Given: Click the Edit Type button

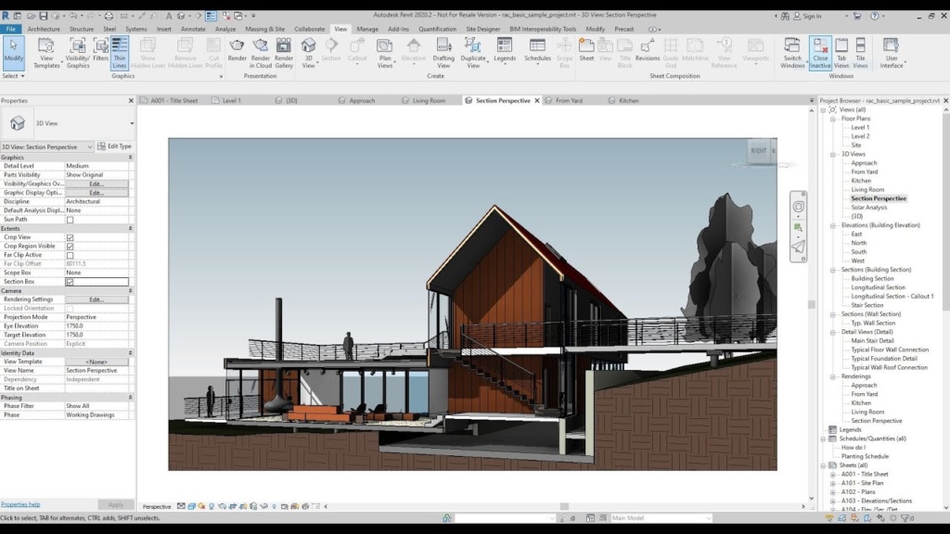Looking at the screenshot, I should [x=115, y=146].
